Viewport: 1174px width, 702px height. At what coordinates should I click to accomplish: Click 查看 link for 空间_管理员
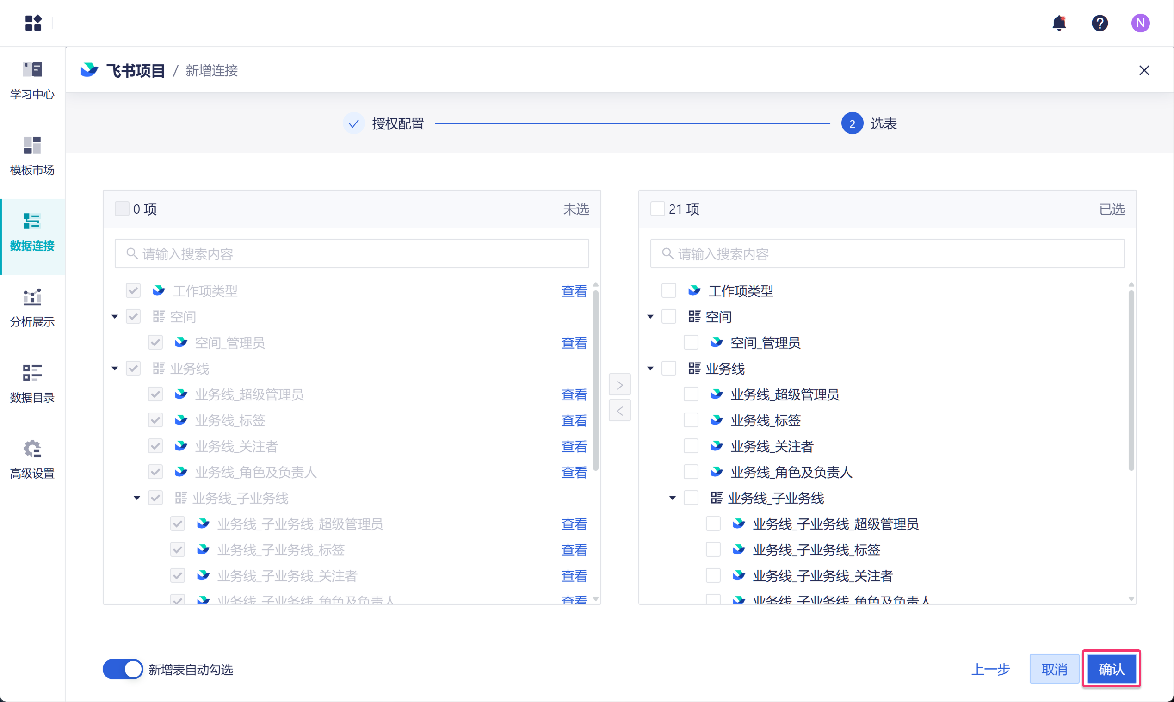(574, 343)
